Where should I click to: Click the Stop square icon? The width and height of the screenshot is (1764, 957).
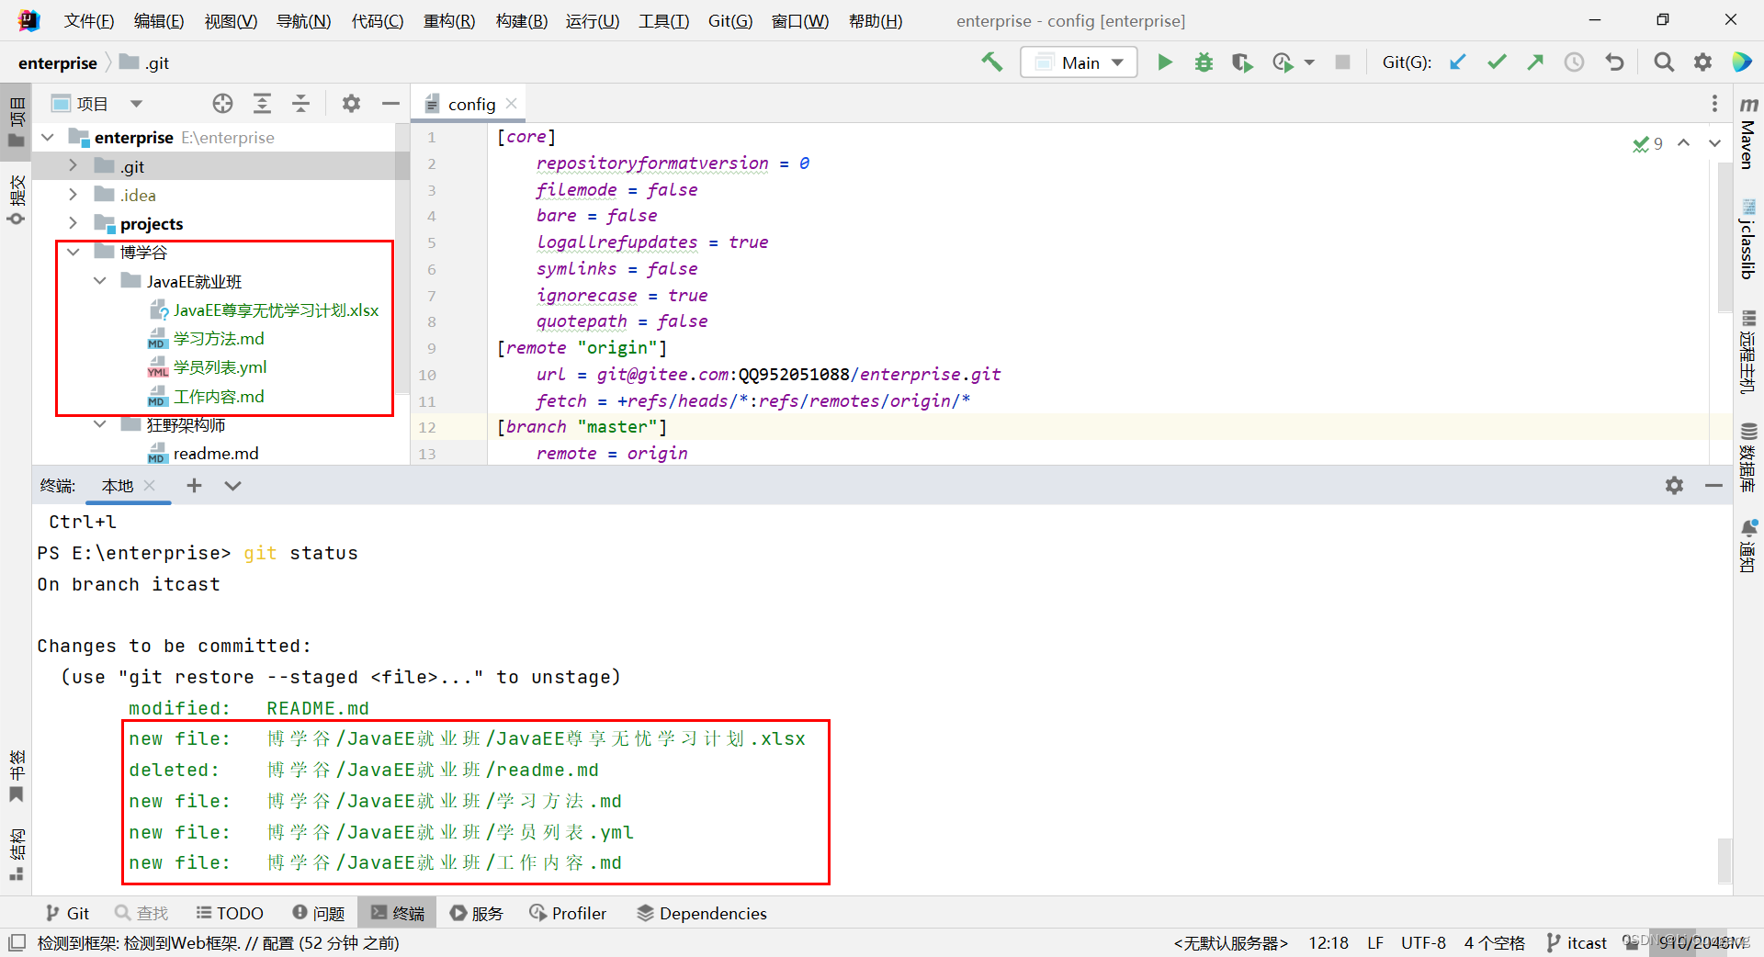1342,62
